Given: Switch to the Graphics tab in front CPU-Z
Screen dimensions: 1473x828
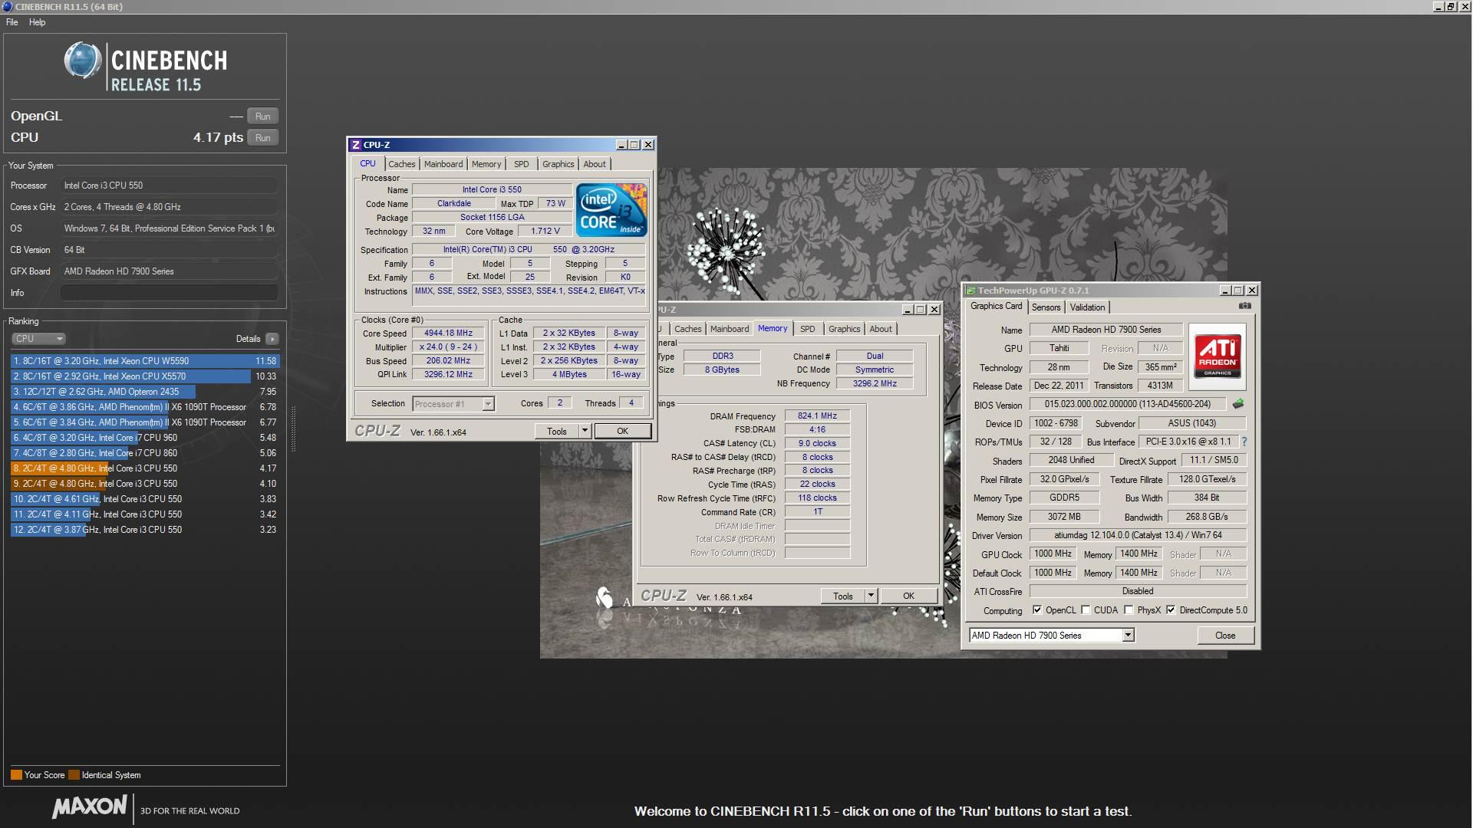Looking at the screenshot, I should coord(559,164).
